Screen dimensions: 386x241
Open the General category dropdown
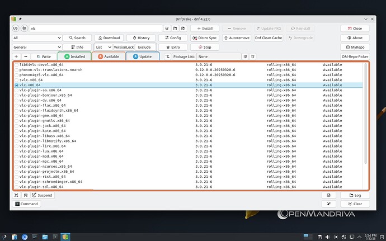point(37,48)
